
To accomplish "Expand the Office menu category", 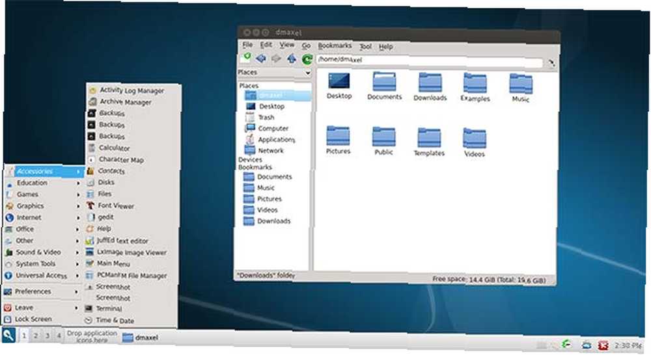I will [x=42, y=229].
